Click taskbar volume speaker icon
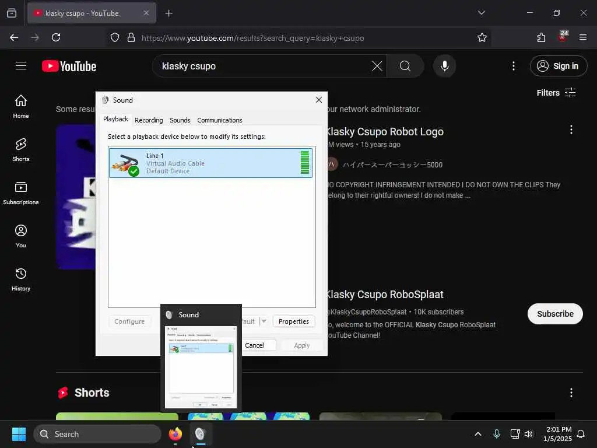 pyautogui.click(x=528, y=434)
